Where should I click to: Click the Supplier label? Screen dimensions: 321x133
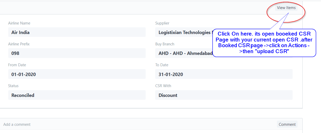click(x=162, y=23)
